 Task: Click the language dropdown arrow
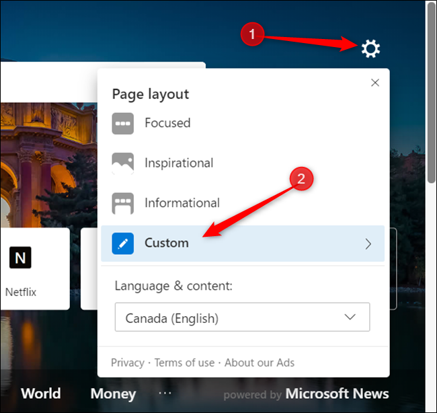pos(350,317)
